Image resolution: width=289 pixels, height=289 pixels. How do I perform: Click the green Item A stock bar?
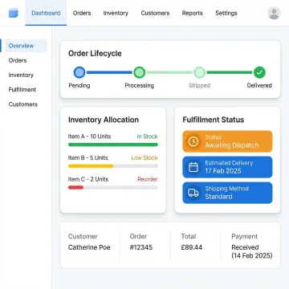pyautogui.click(x=113, y=144)
